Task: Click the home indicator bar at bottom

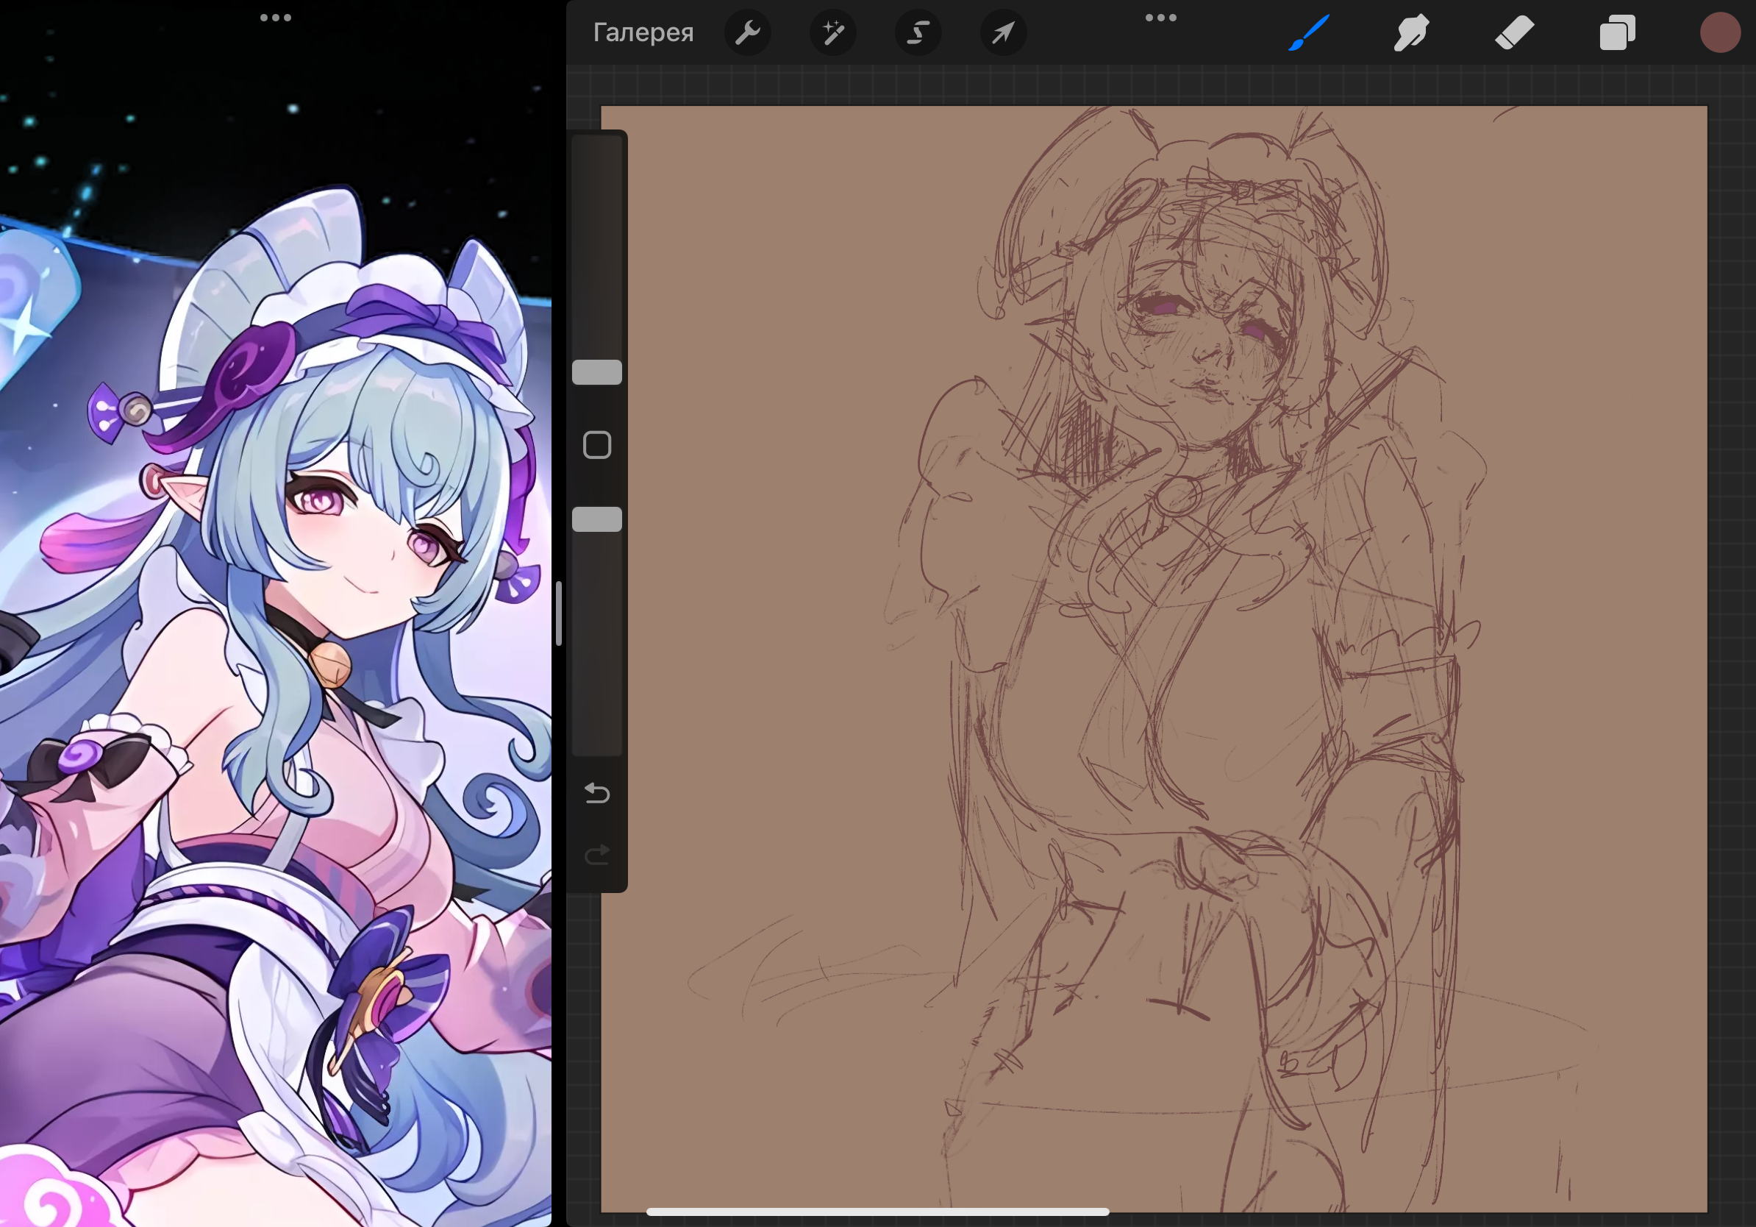Action: pyautogui.click(x=877, y=1212)
